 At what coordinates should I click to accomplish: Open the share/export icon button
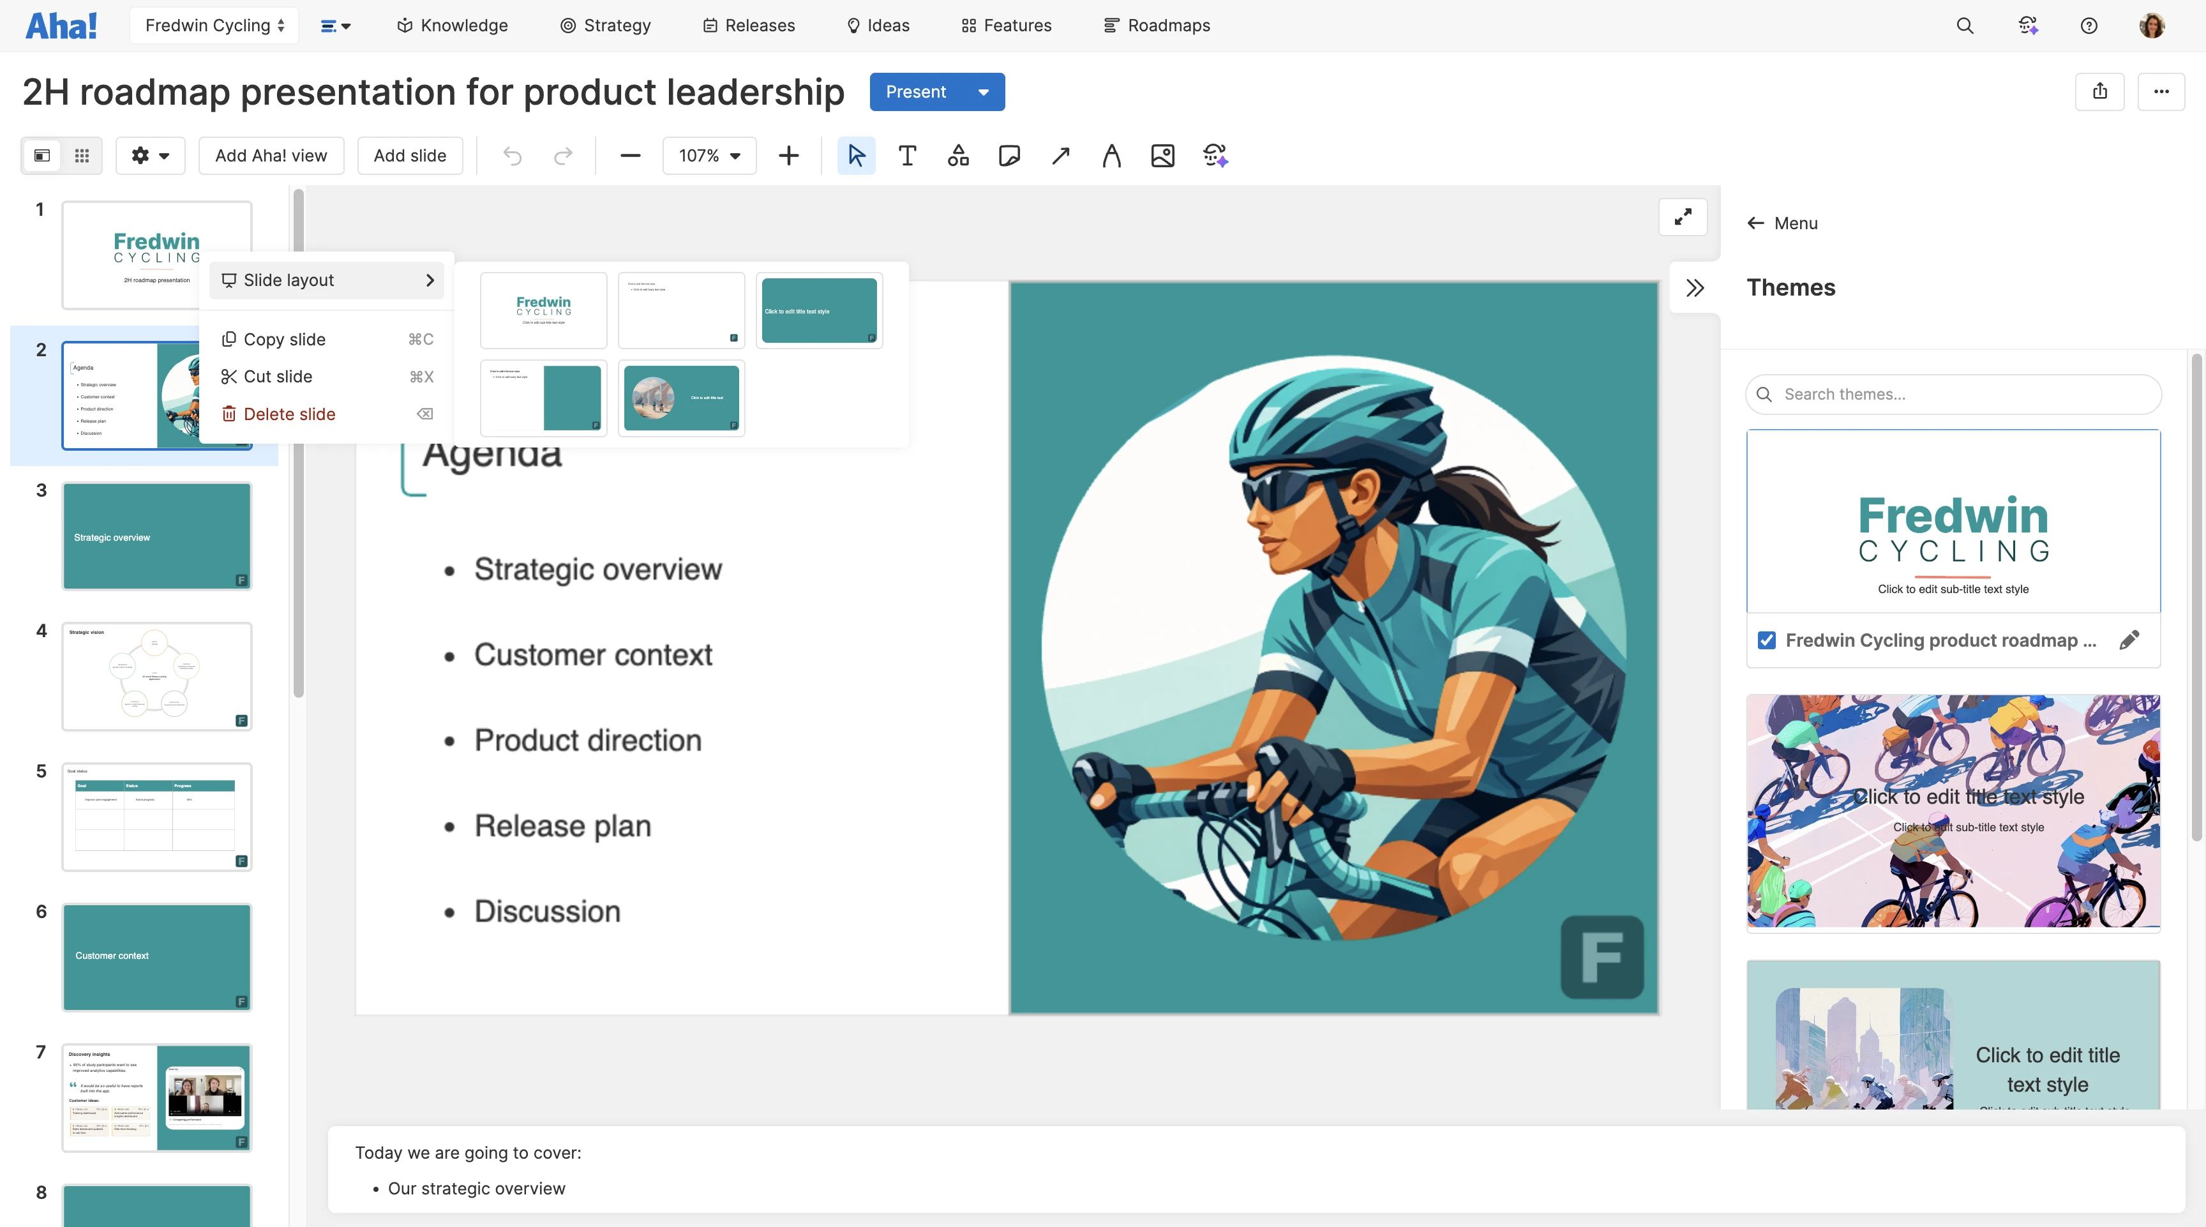click(x=2099, y=92)
